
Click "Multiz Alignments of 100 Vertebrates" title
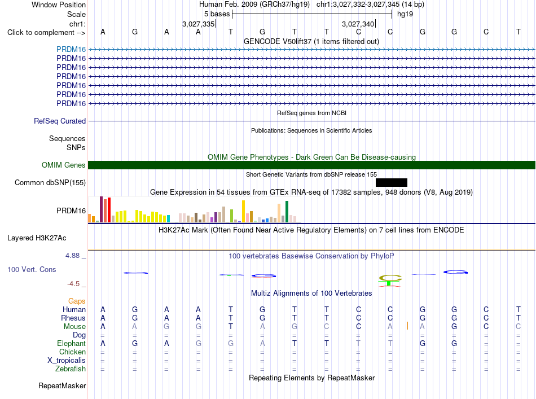pos(311,293)
